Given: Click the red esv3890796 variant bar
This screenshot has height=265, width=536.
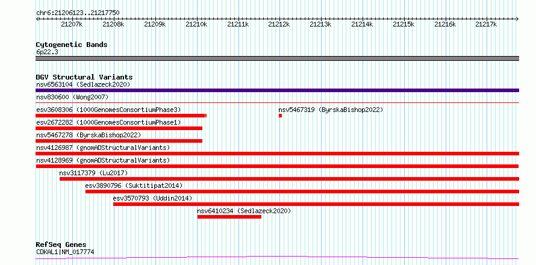Looking at the screenshot, I should pos(302,192).
